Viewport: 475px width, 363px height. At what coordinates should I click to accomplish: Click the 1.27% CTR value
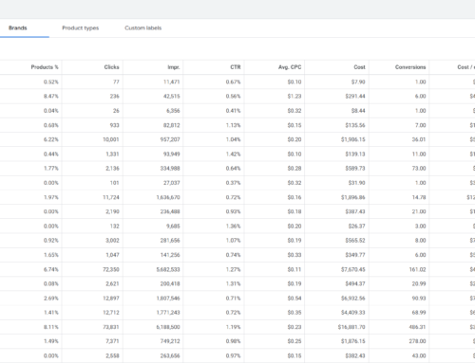[x=233, y=269]
